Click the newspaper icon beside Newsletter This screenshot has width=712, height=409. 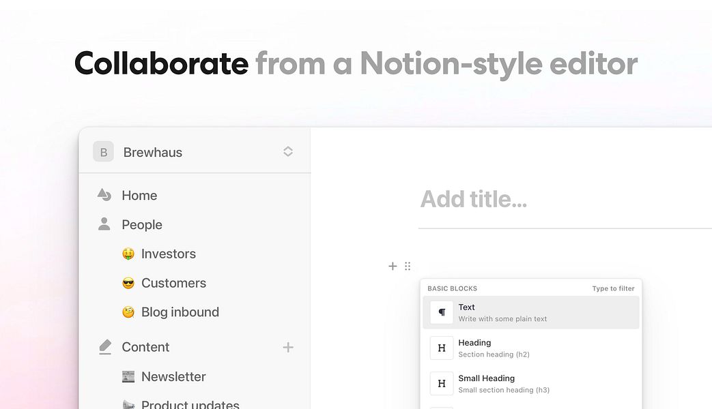point(128,376)
